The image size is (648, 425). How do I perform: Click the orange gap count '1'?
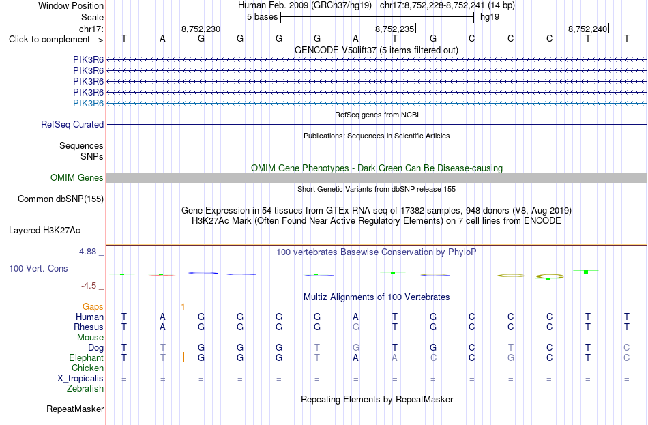click(183, 307)
